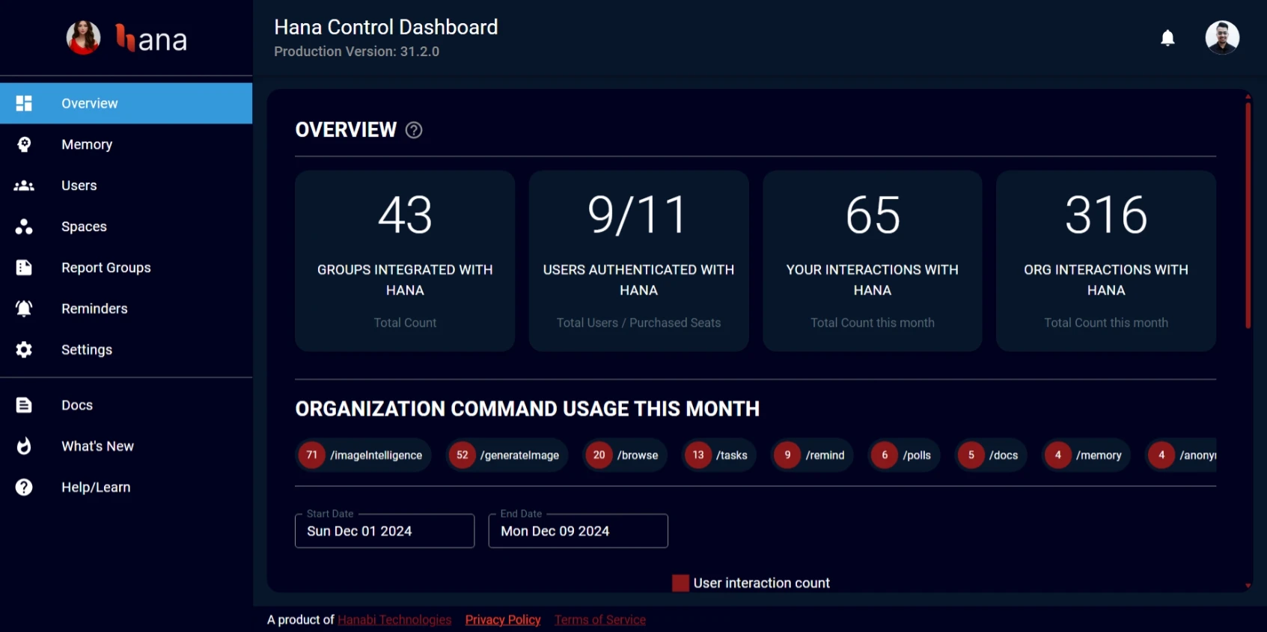Click the Overview grid icon in sidebar
The width and height of the screenshot is (1267, 632).
pos(24,103)
